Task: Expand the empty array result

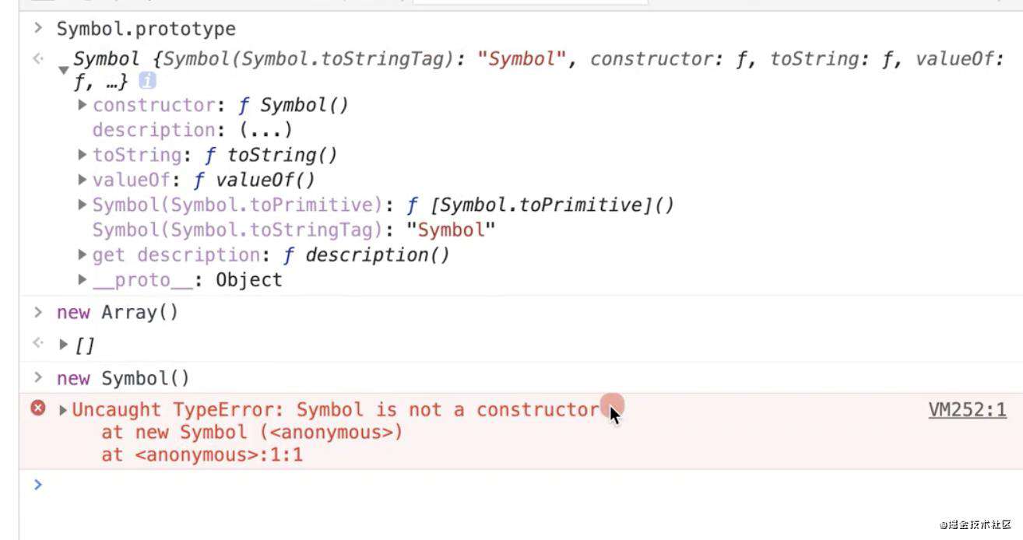Action: (x=64, y=344)
